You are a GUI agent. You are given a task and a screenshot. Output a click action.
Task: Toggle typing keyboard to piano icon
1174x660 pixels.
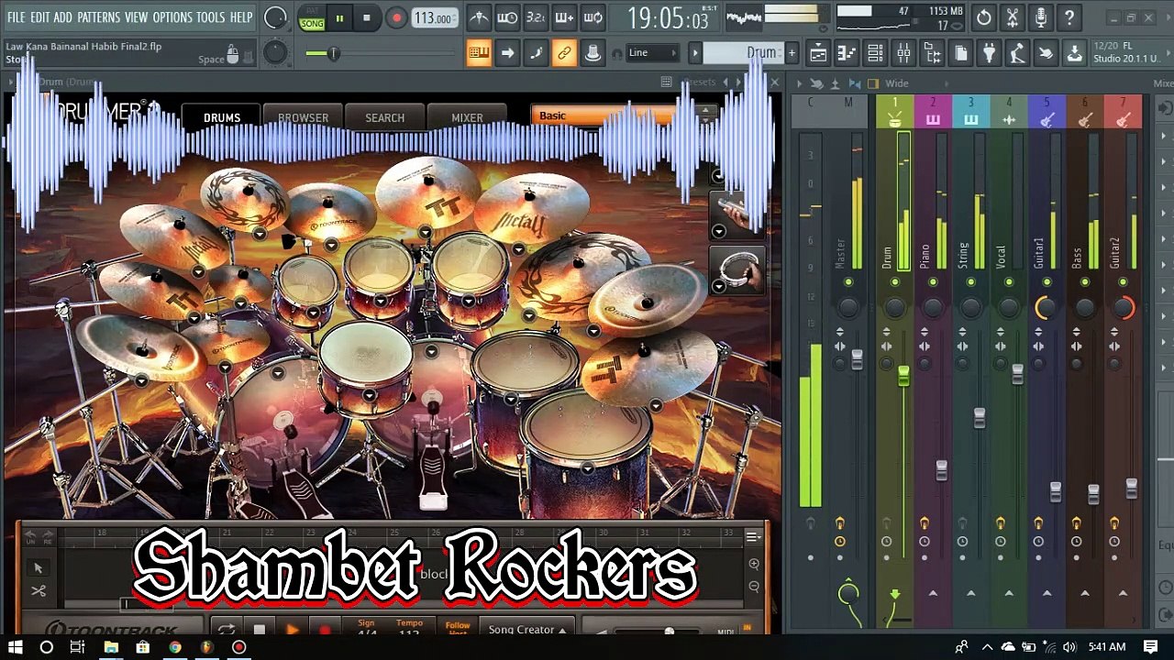479,53
